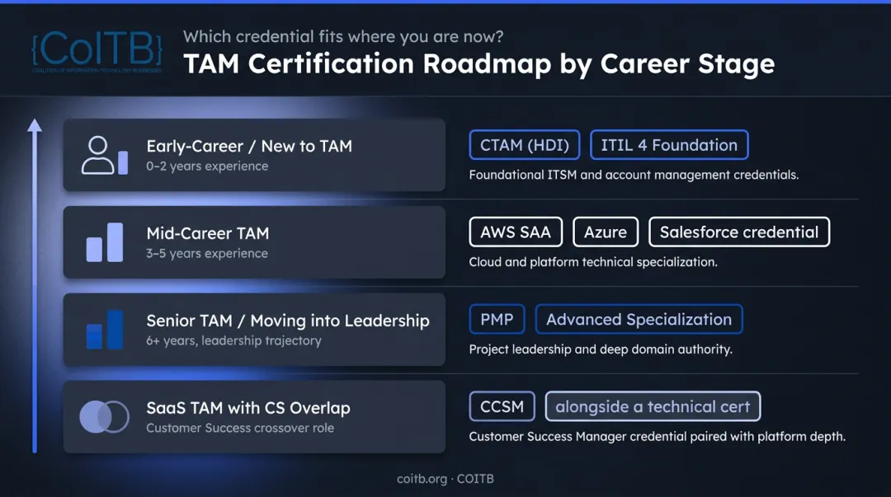This screenshot has height=497, width=891.
Task: Click 'SaaS TAM with CS Overlap' heading
Action: tap(247, 408)
